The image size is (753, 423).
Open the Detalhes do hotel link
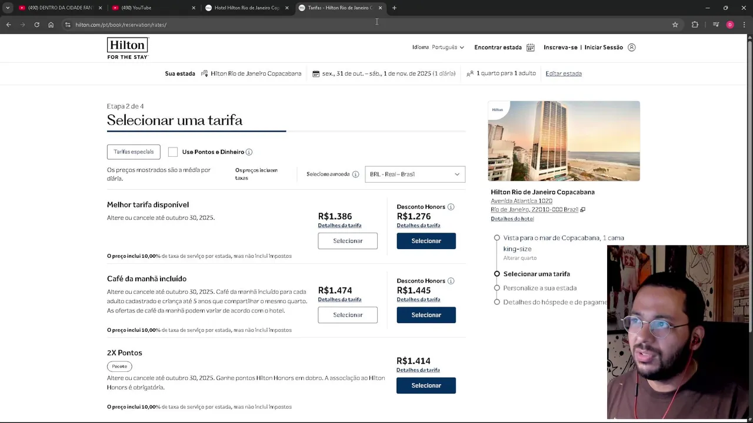(x=512, y=219)
